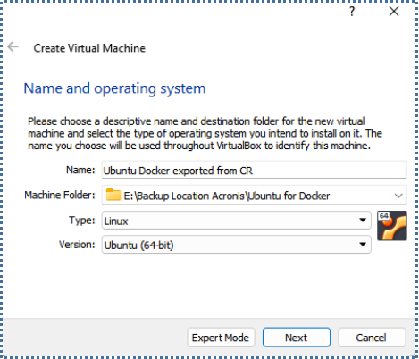Click the 'Name:' label
This screenshot has width=419, height=359.
80,170
